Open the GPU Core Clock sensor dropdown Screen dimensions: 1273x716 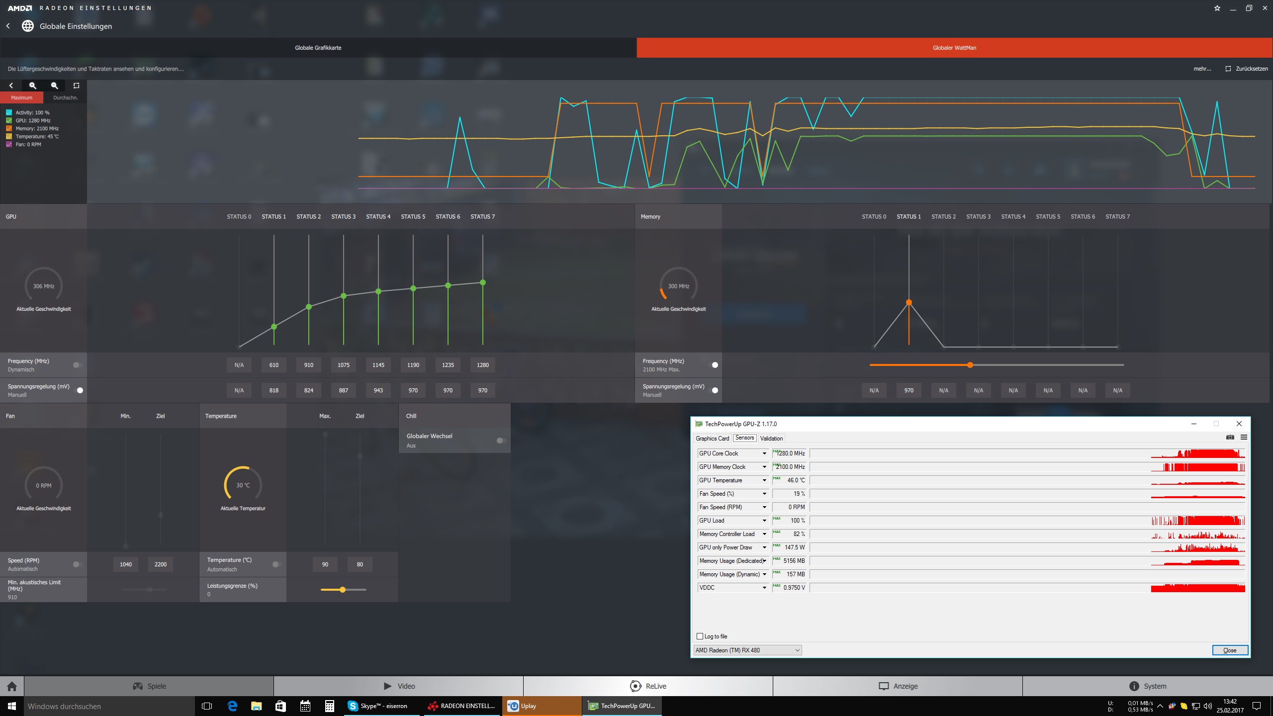[x=764, y=453]
